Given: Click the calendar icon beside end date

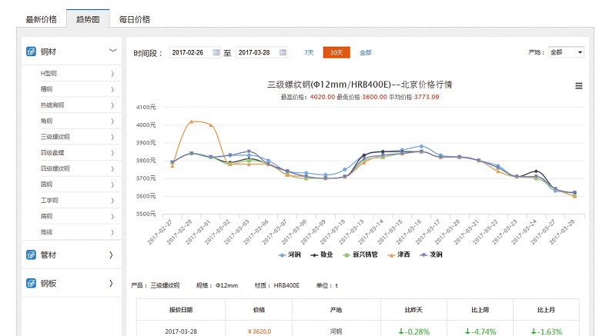Looking at the screenshot, I should [283, 52].
